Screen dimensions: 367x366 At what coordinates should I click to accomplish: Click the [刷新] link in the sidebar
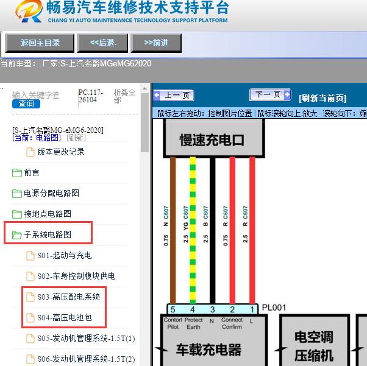[76, 138]
